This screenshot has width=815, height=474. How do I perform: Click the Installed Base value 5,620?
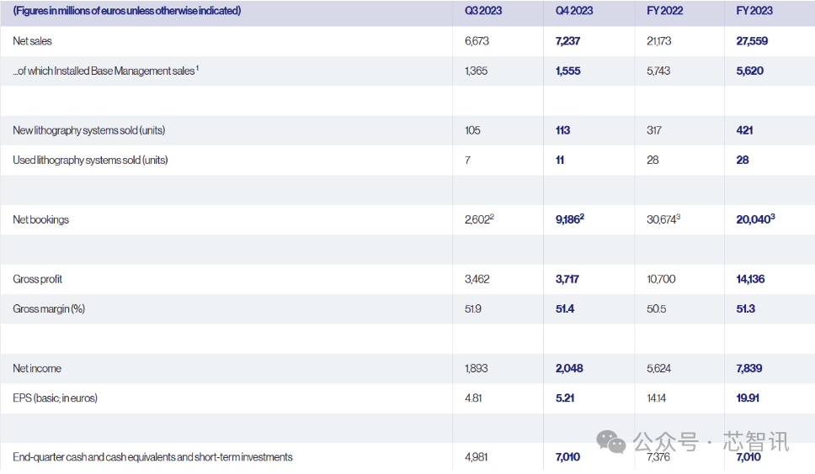coord(749,71)
